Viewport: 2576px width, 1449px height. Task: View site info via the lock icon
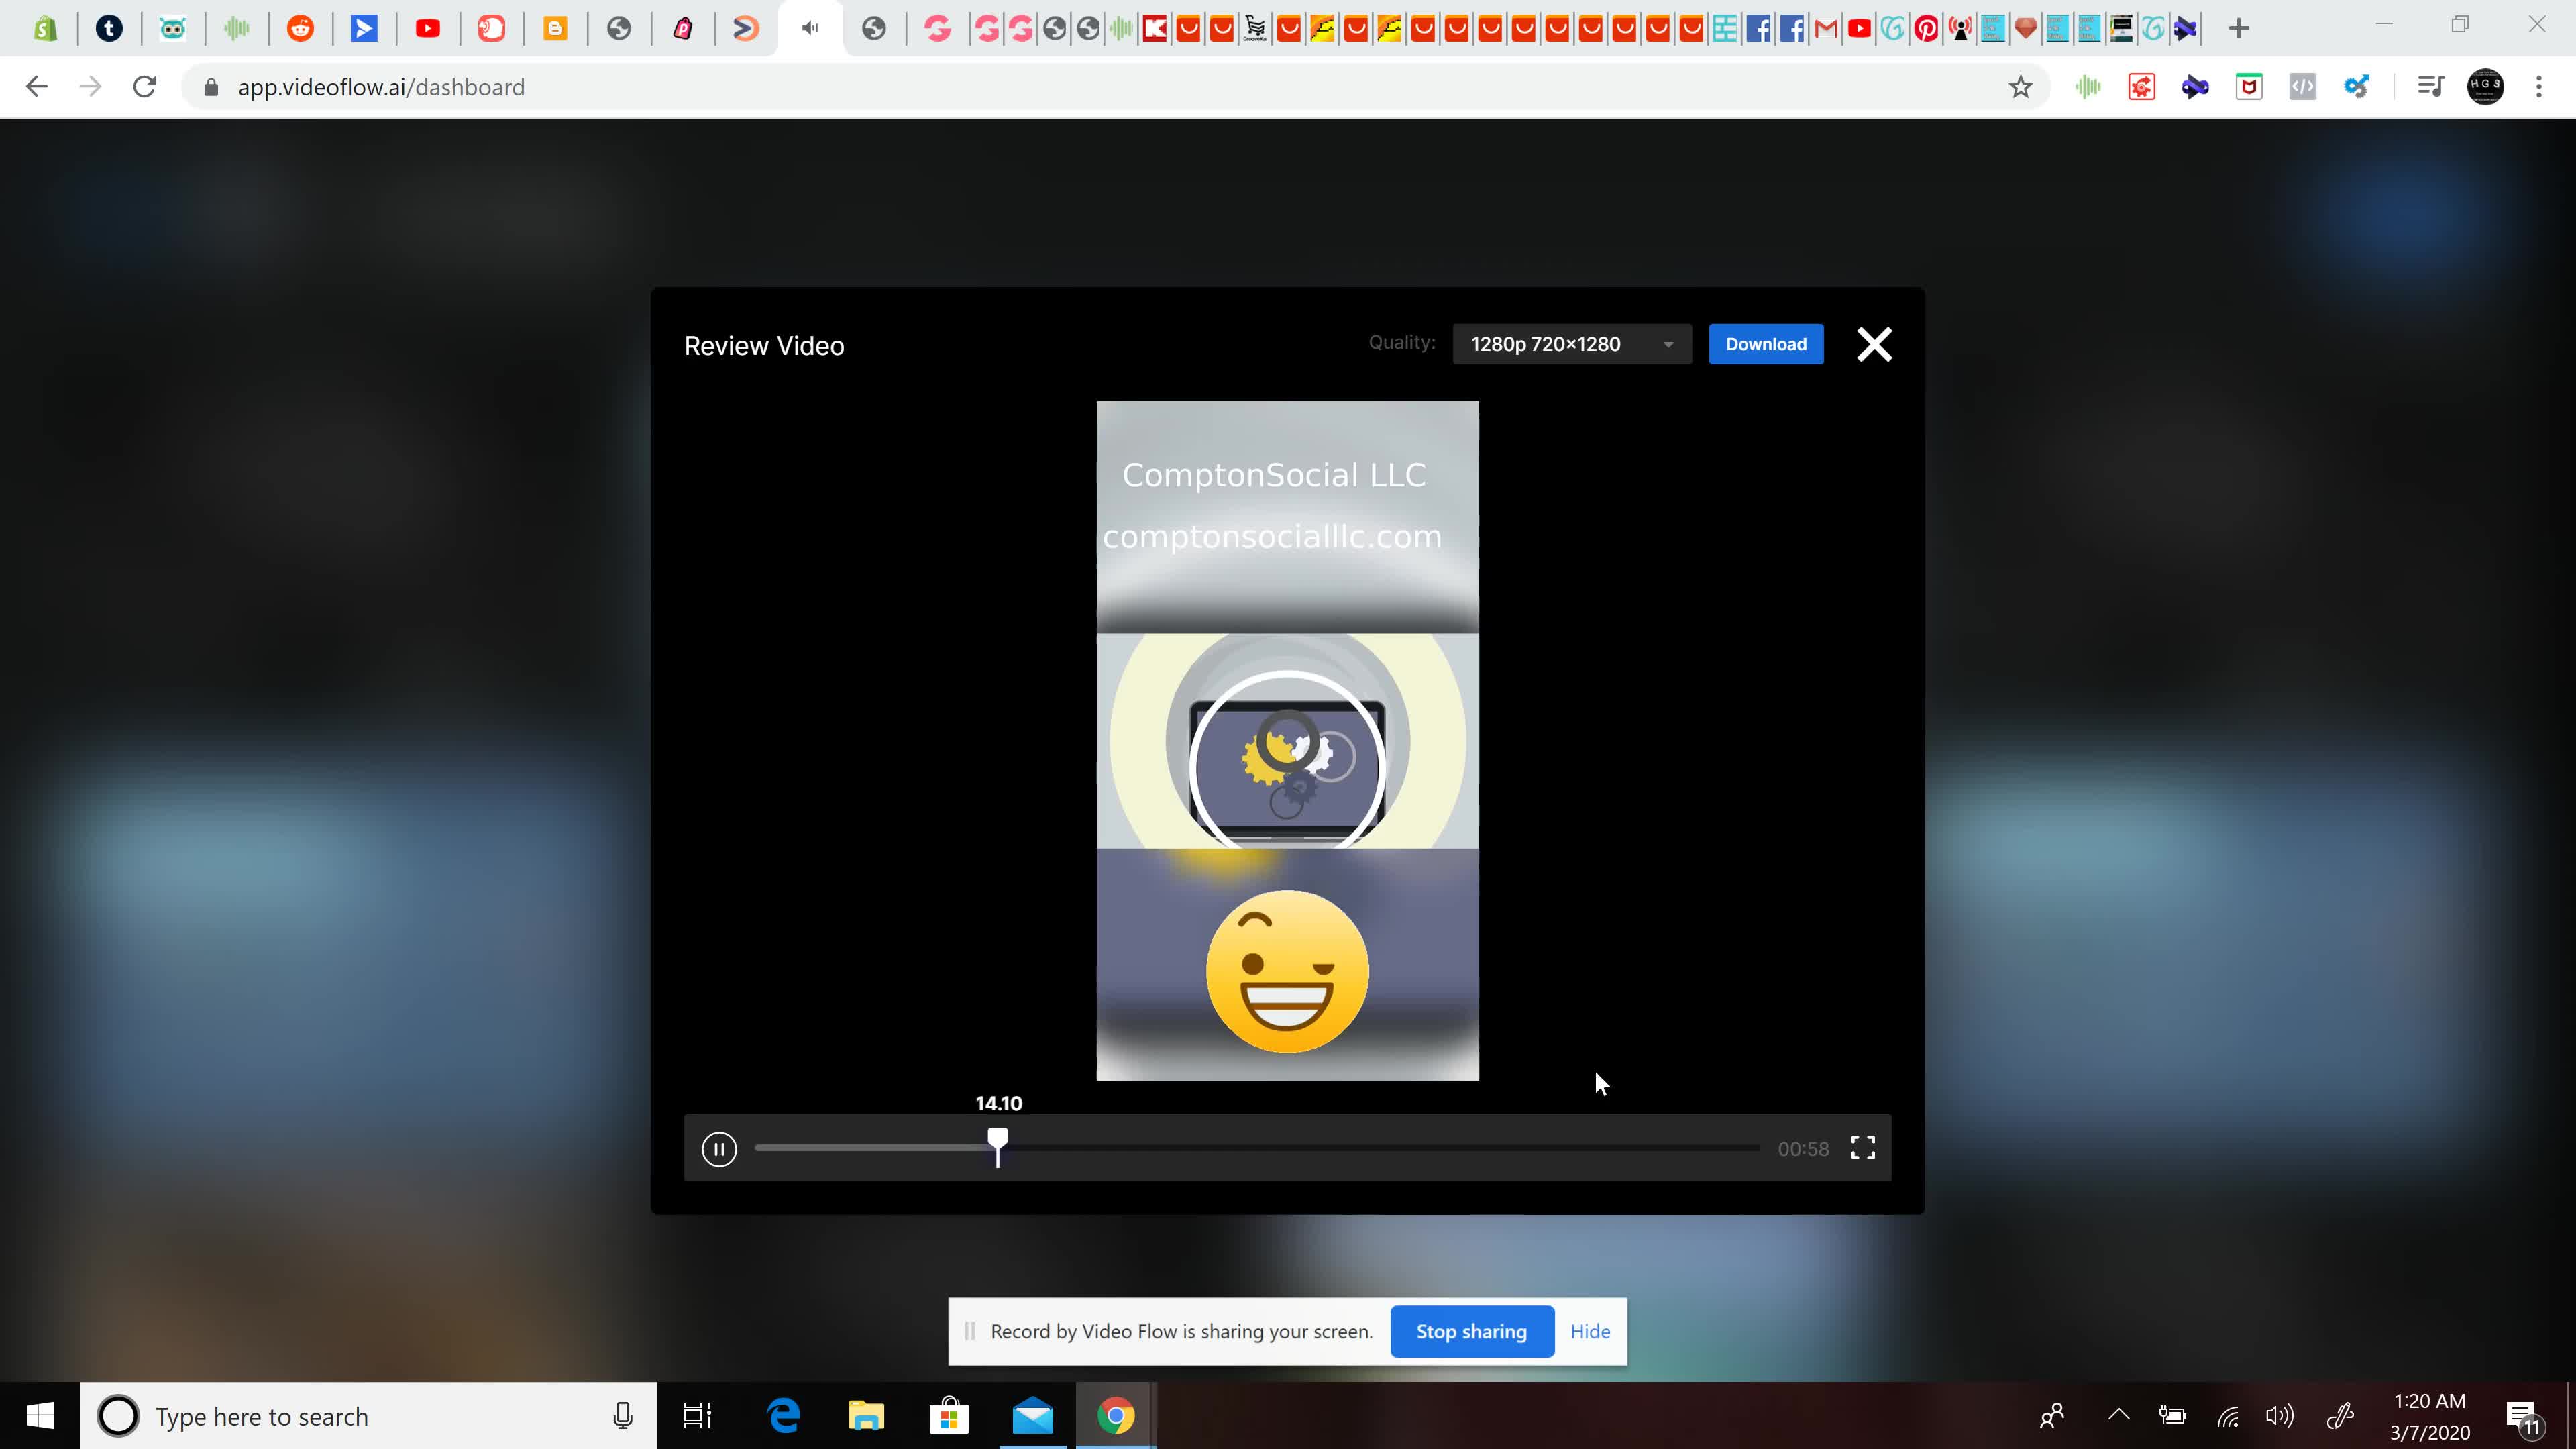[210, 87]
